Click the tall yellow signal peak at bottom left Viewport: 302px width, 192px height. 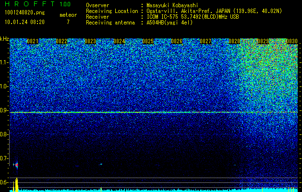pyautogui.click(x=16, y=185)
